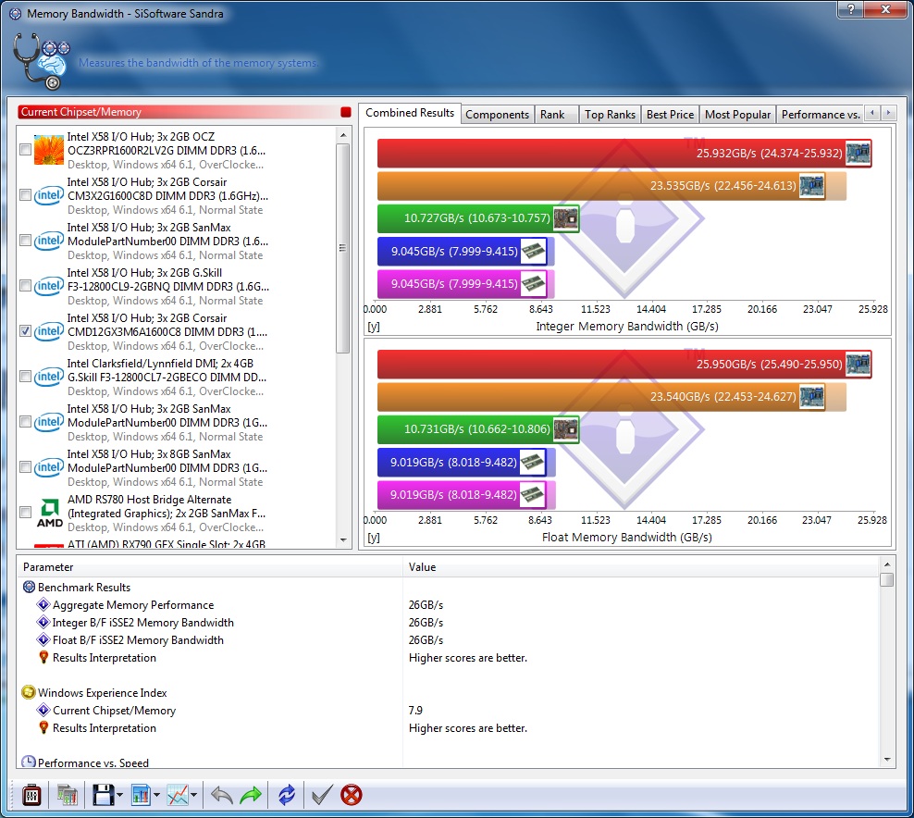Uncheck the Corsair CMD12GX3M6A1600C8 entry checkbox
The image size is (914, 818).
(25, 331)
